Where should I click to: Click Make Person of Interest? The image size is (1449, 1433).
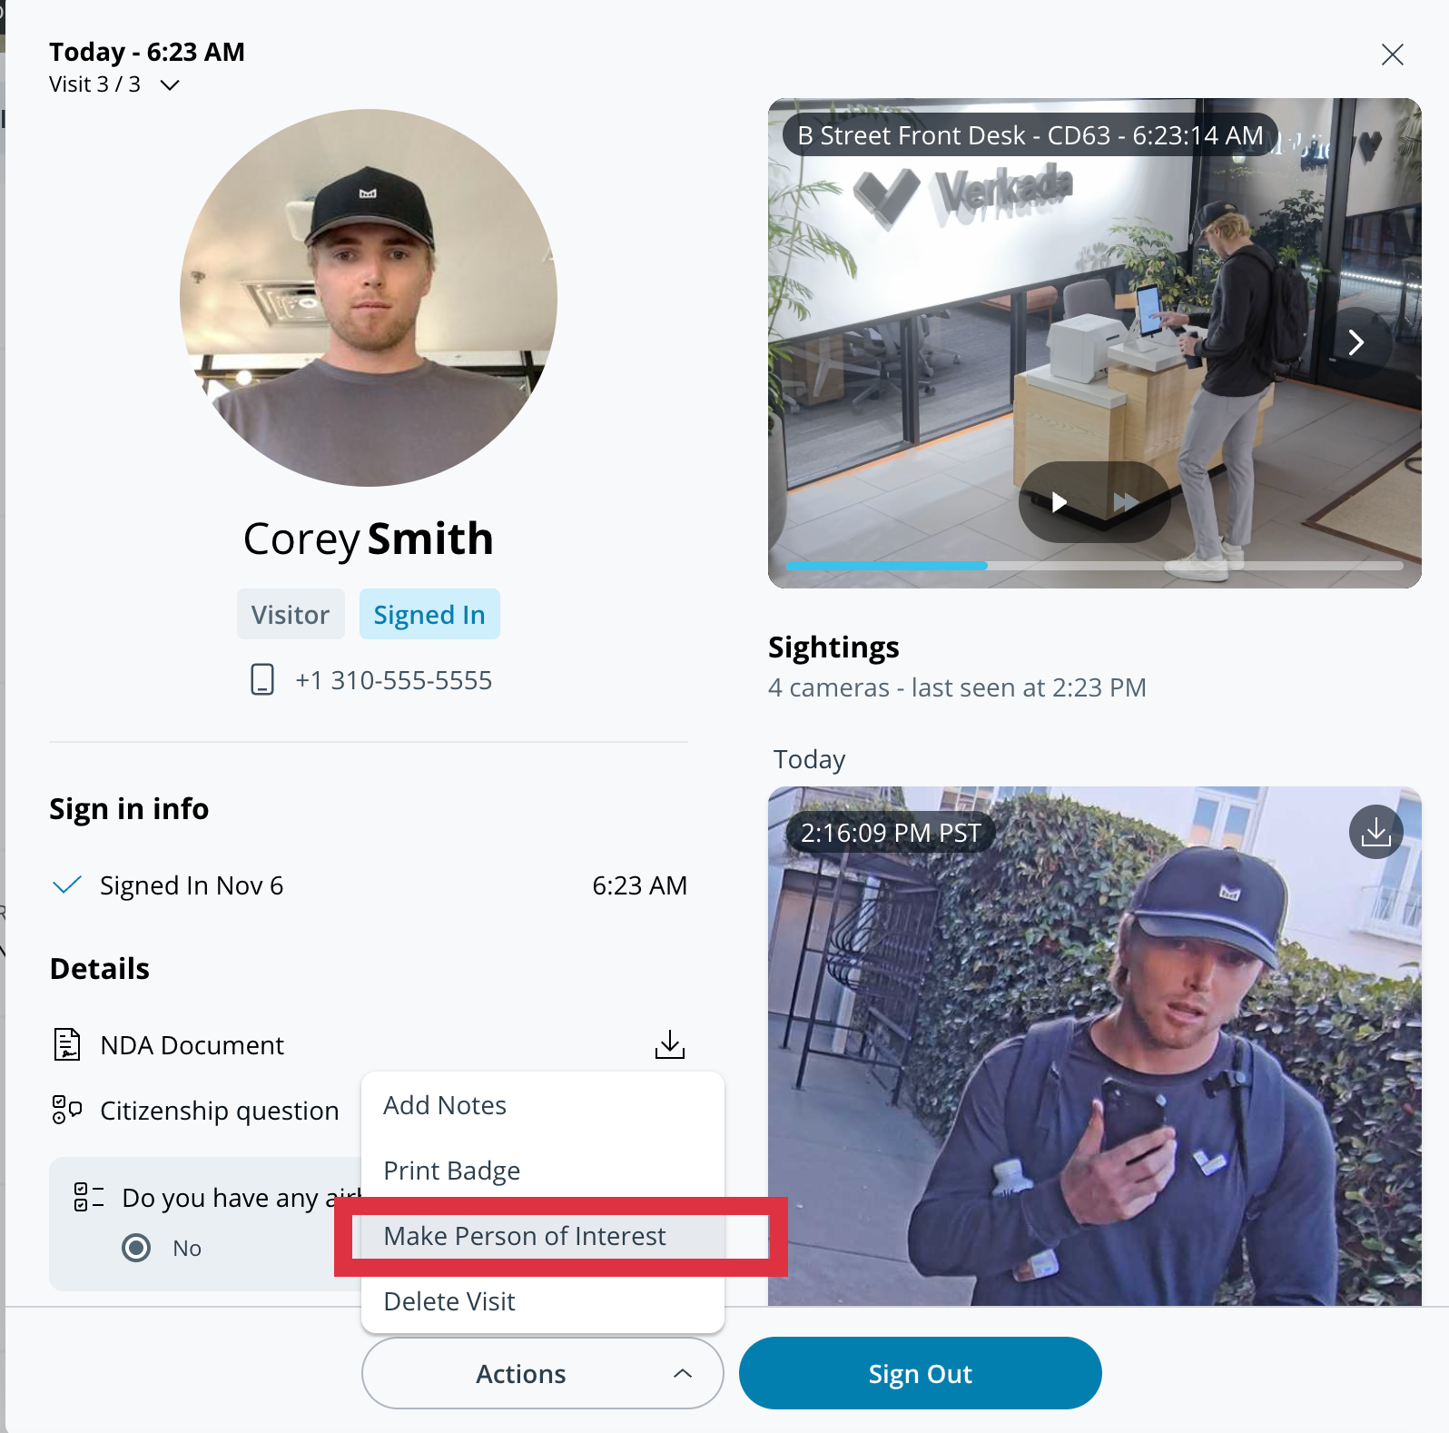[x=525, y=1236]
